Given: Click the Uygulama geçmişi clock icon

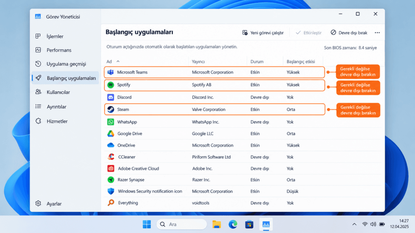Looking at the screenshot, I should 38,64.
